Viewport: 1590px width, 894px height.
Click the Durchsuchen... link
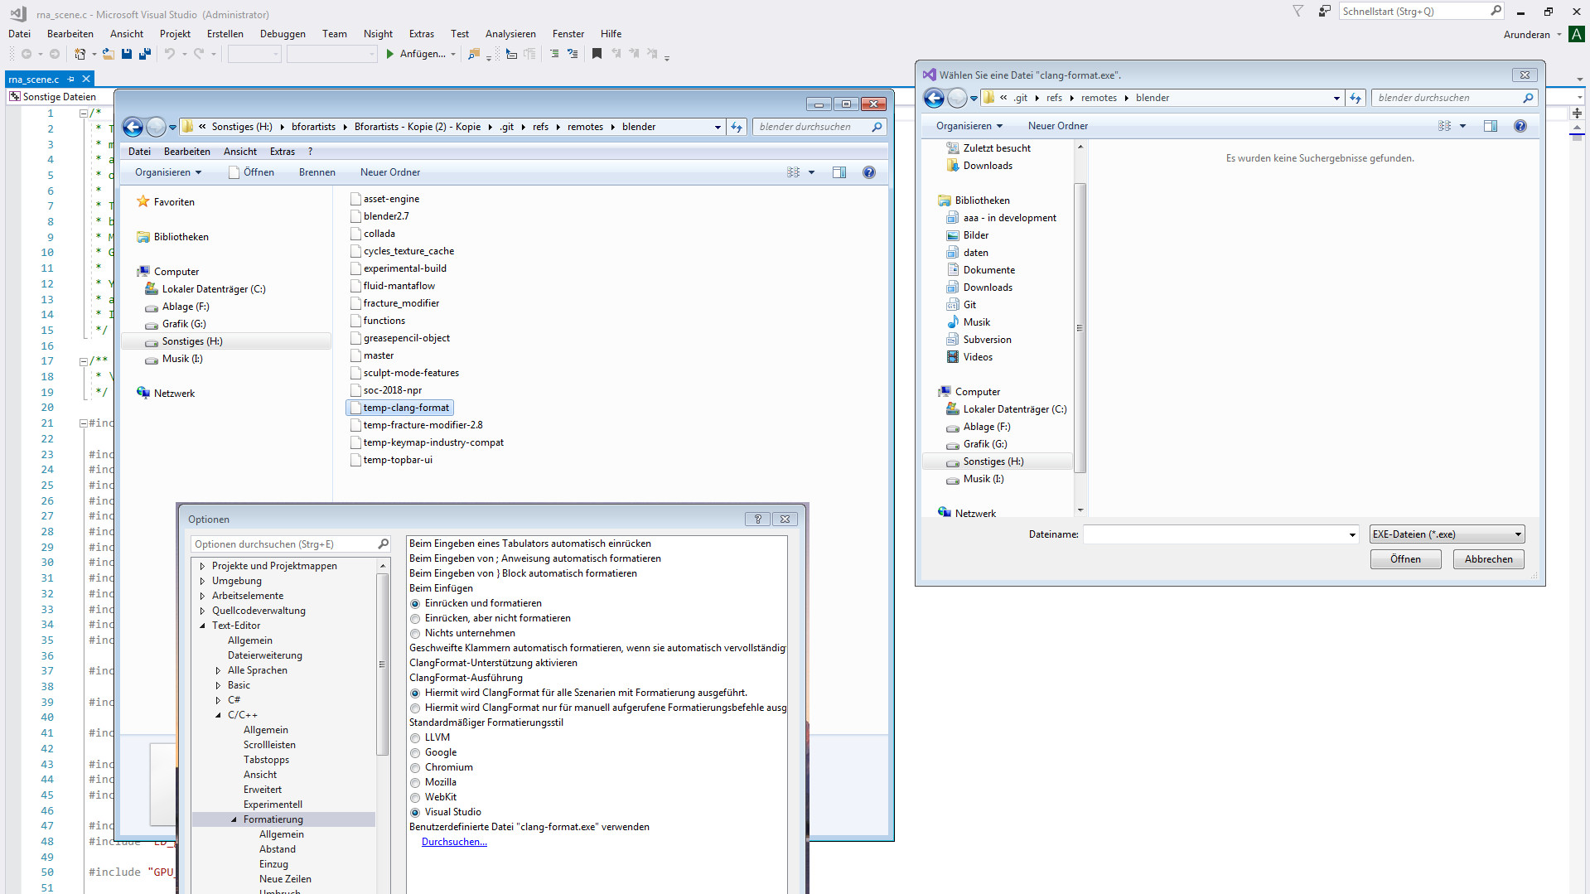pyautogui.click(x=454, y=842)
